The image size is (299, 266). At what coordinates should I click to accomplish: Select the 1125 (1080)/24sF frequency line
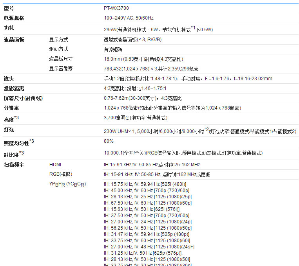[x=149, y=247]
